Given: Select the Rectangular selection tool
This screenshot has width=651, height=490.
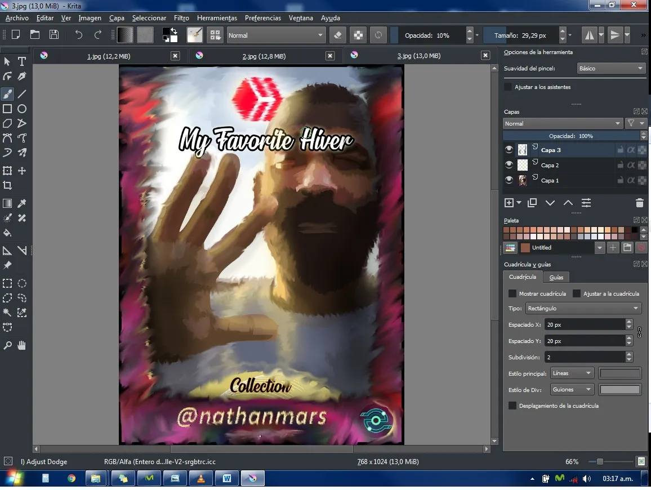Looking at the screenshot, I should coord(7,283).
